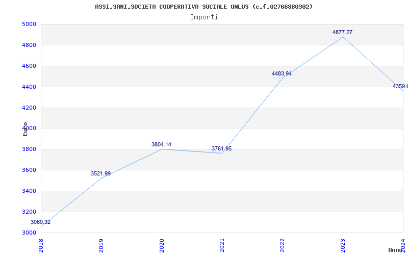The image size is (408, 255).
Task: Select the 4877.27 data label
Action: point(342,32)
